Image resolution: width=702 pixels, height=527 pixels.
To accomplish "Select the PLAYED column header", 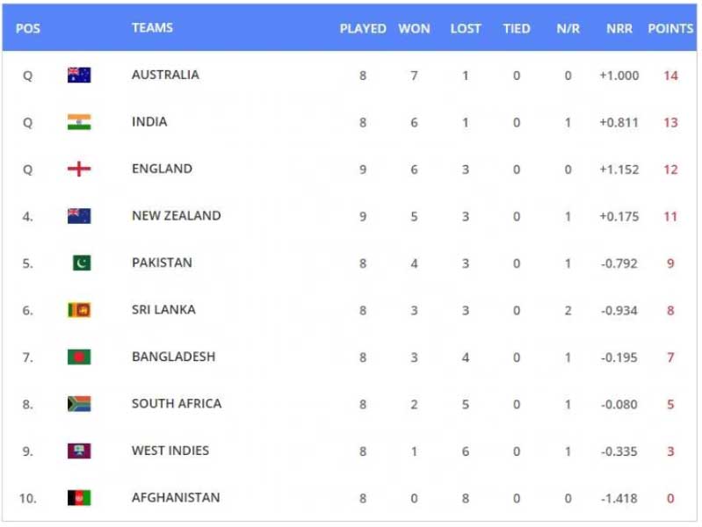I will click(363, 29).
